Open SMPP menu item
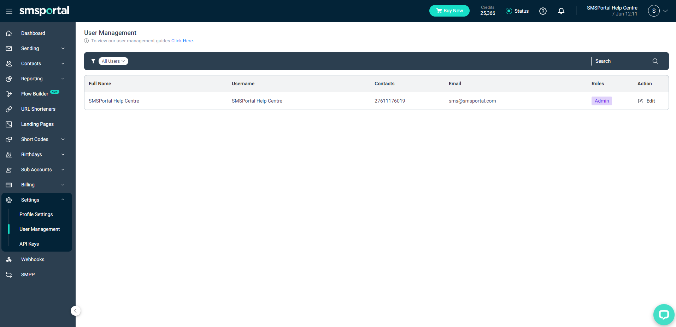 click(x=28, y=274)
